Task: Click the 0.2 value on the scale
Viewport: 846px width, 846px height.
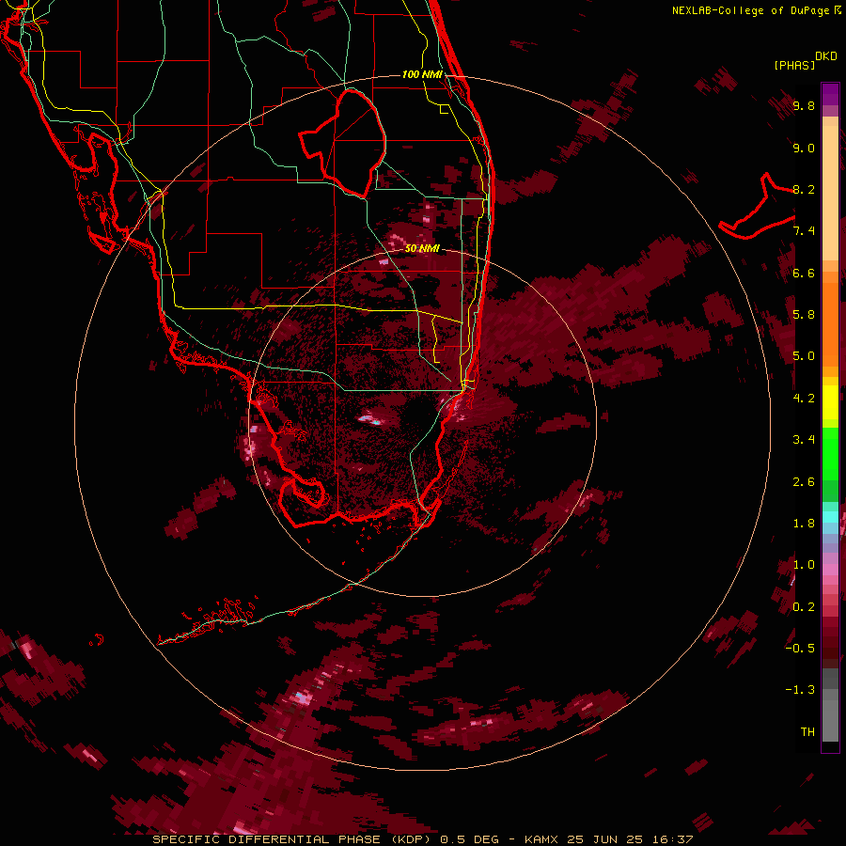Action: click(x=804, y=607)
